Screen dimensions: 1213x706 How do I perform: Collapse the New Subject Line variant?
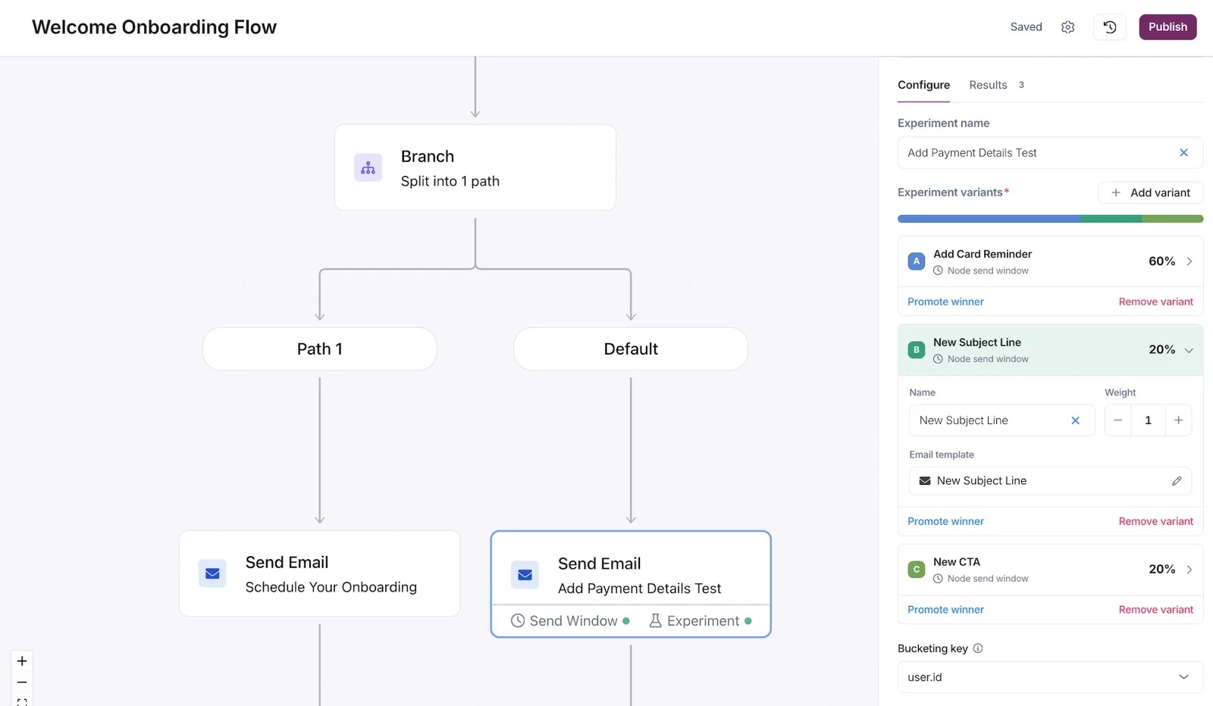click(x=1189, y=350)
